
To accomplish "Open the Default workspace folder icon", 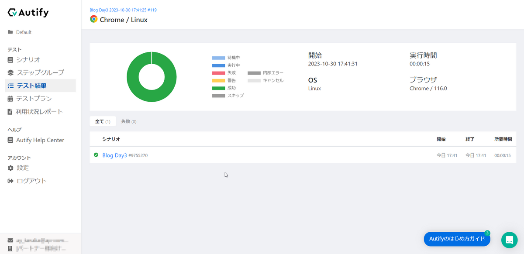I will [x=10, y=32].
